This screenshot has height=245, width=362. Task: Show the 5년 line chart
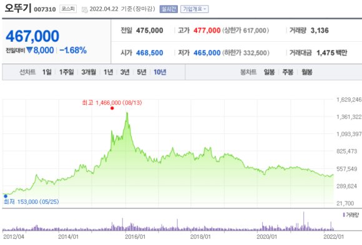(x=142, y=72)
